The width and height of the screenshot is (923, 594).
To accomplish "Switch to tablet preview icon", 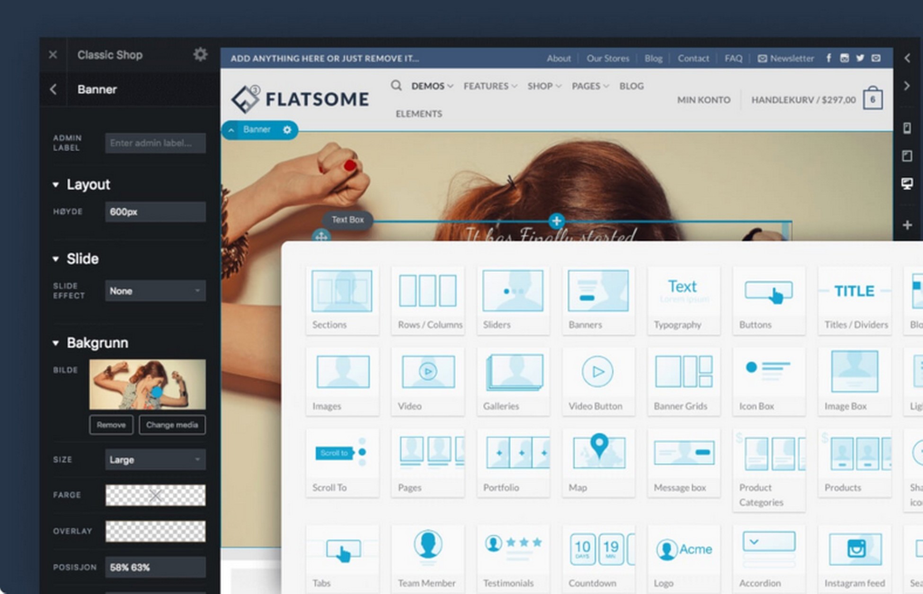I will 907,156.
